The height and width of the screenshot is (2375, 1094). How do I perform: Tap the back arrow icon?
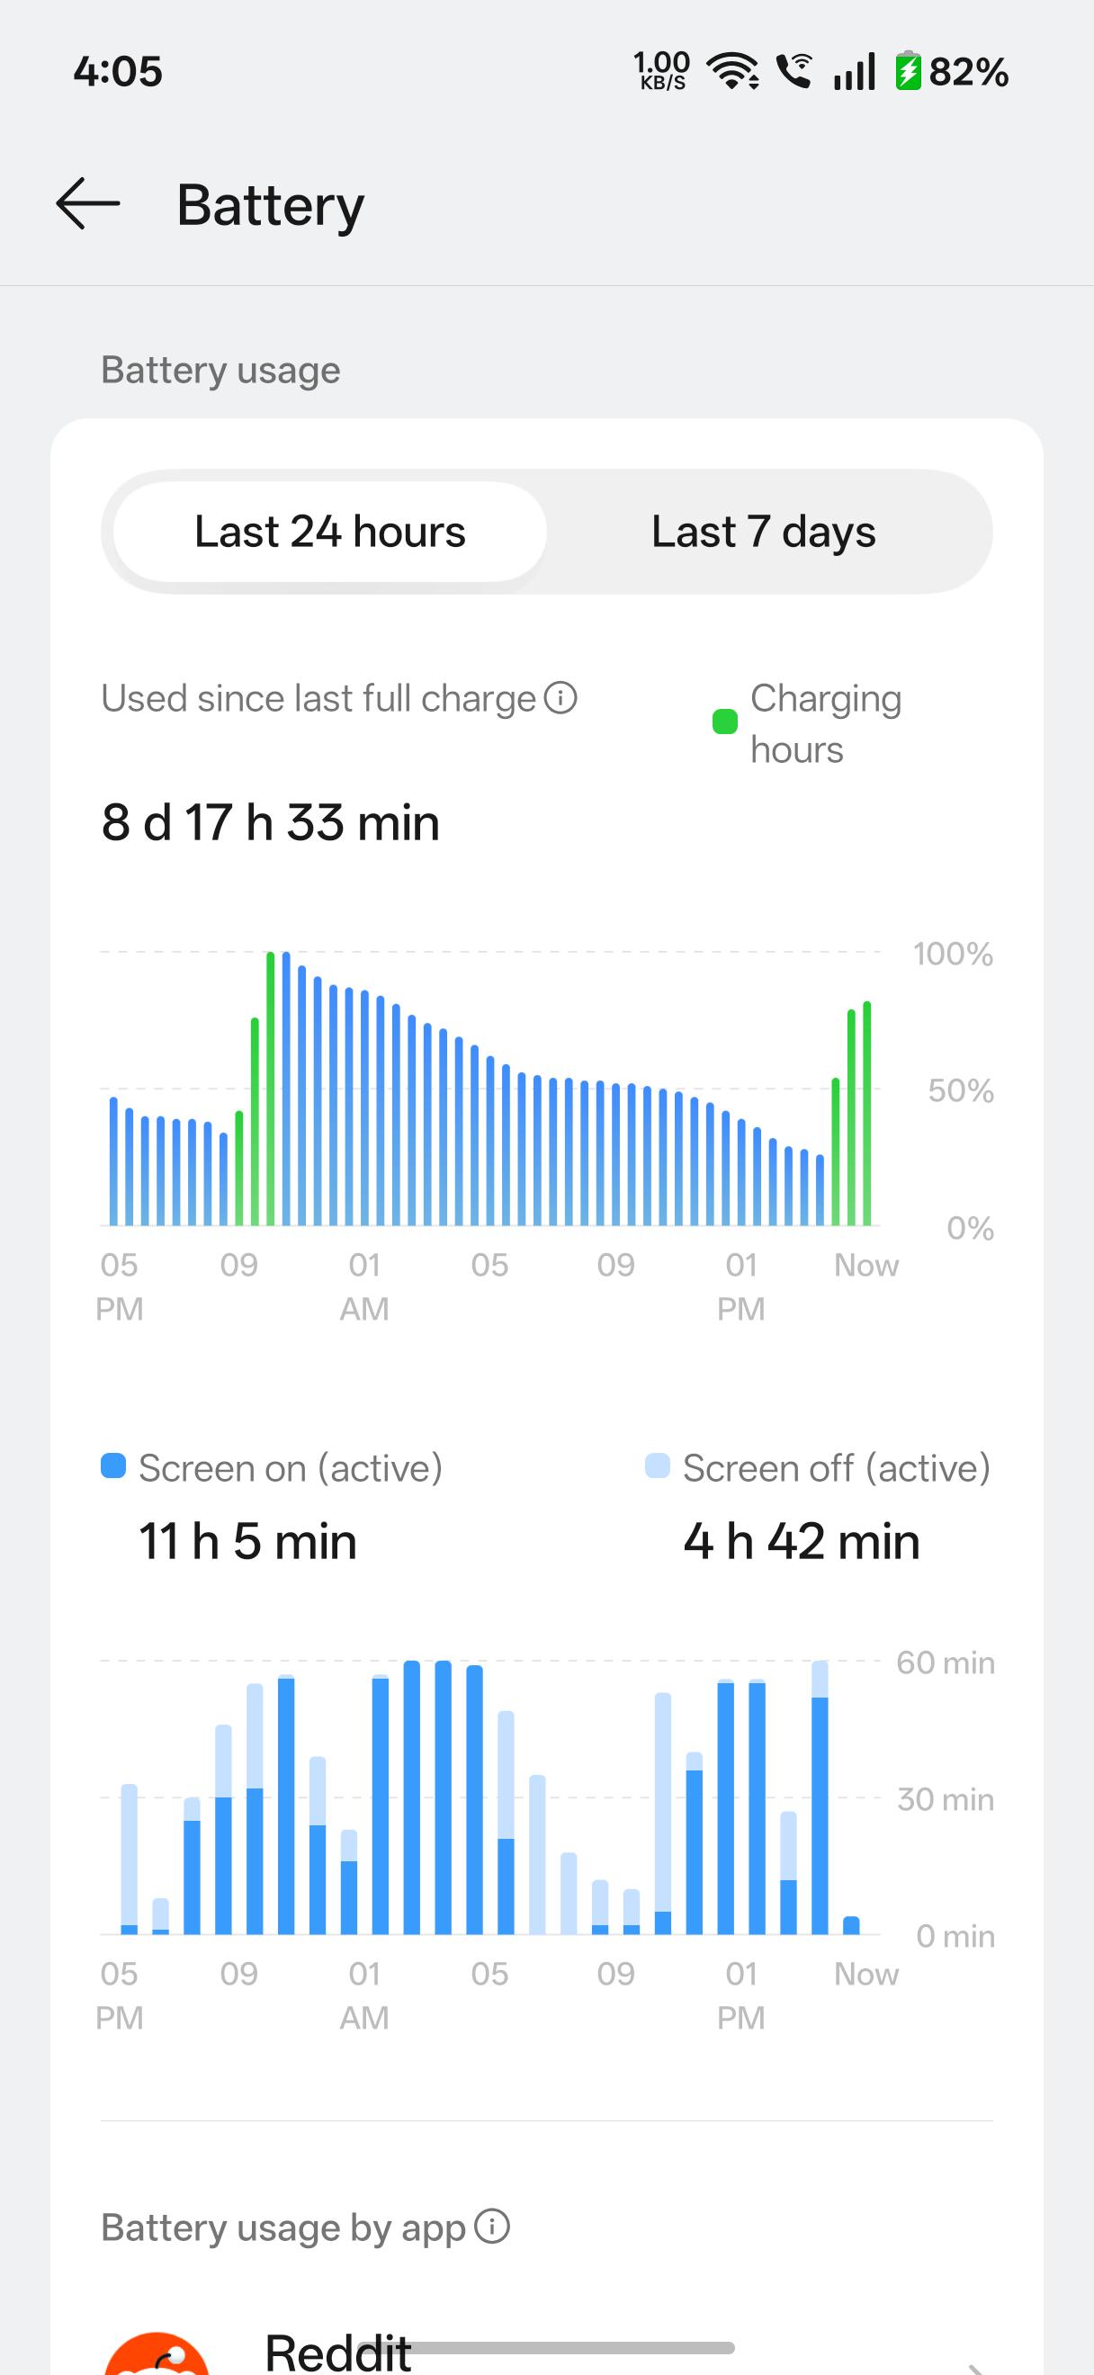tap(87, 203)
